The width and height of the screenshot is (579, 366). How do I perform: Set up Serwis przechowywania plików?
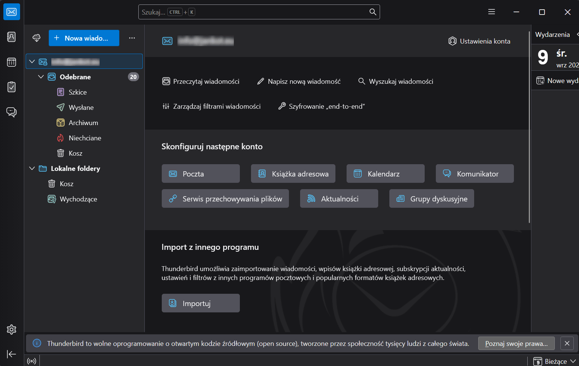click(225, 198)
